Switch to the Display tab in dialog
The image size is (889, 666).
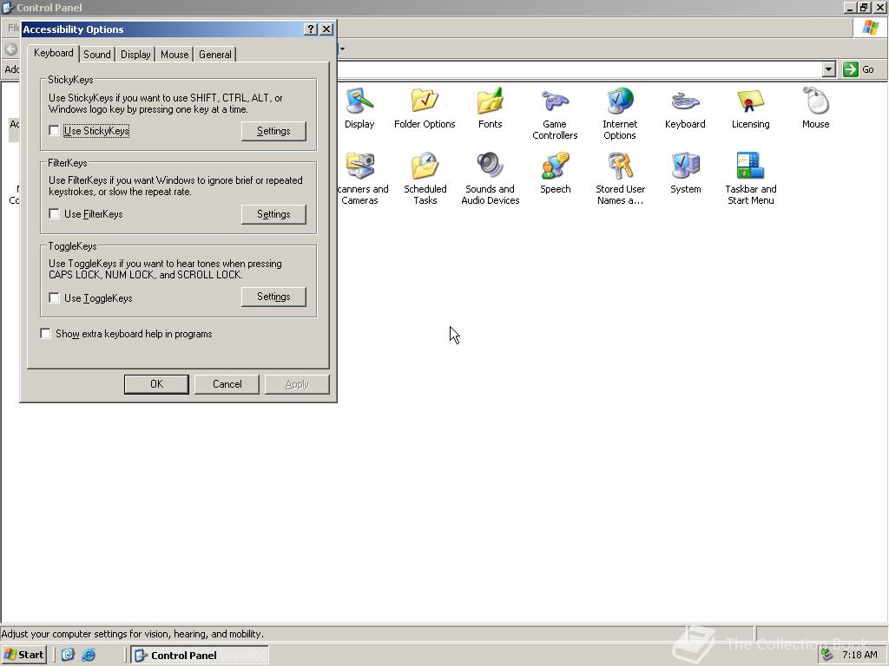[x=135, y=55]
